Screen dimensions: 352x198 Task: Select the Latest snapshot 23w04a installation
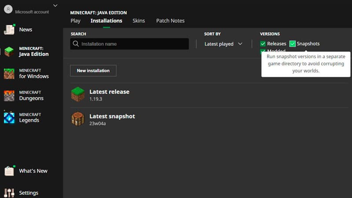pos(209,119)
